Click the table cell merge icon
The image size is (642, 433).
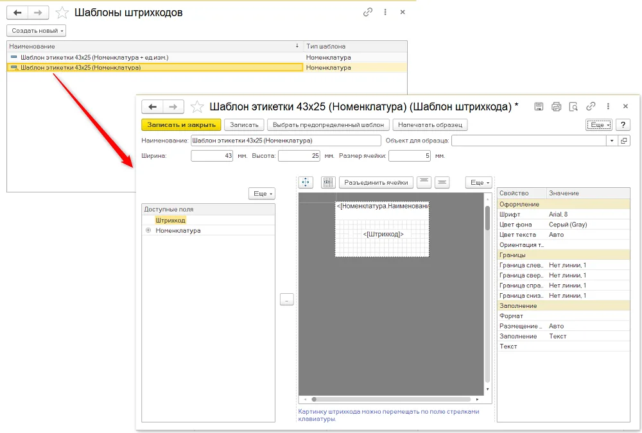(x=328, y=183)
